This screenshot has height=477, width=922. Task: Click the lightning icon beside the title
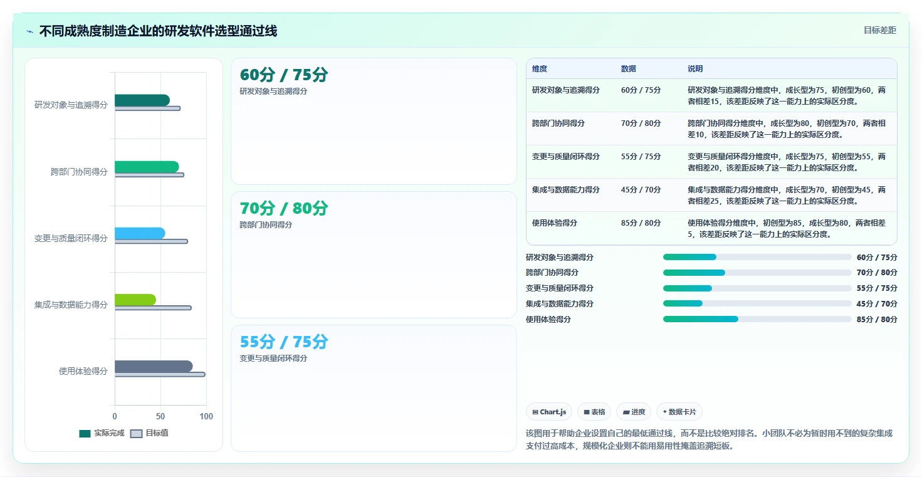tap(29, 31)
